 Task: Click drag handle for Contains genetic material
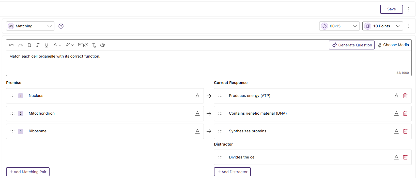pyautogui.click(x=220, y=114)
